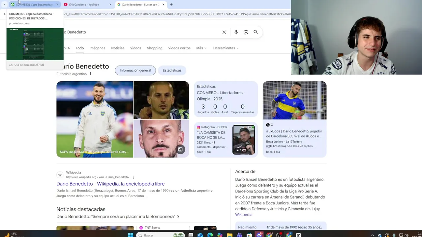Image resolution: width=422 pixels, height=237 pixels.
Task: Close the Caneismo YouTube tab
Action: 110,5
